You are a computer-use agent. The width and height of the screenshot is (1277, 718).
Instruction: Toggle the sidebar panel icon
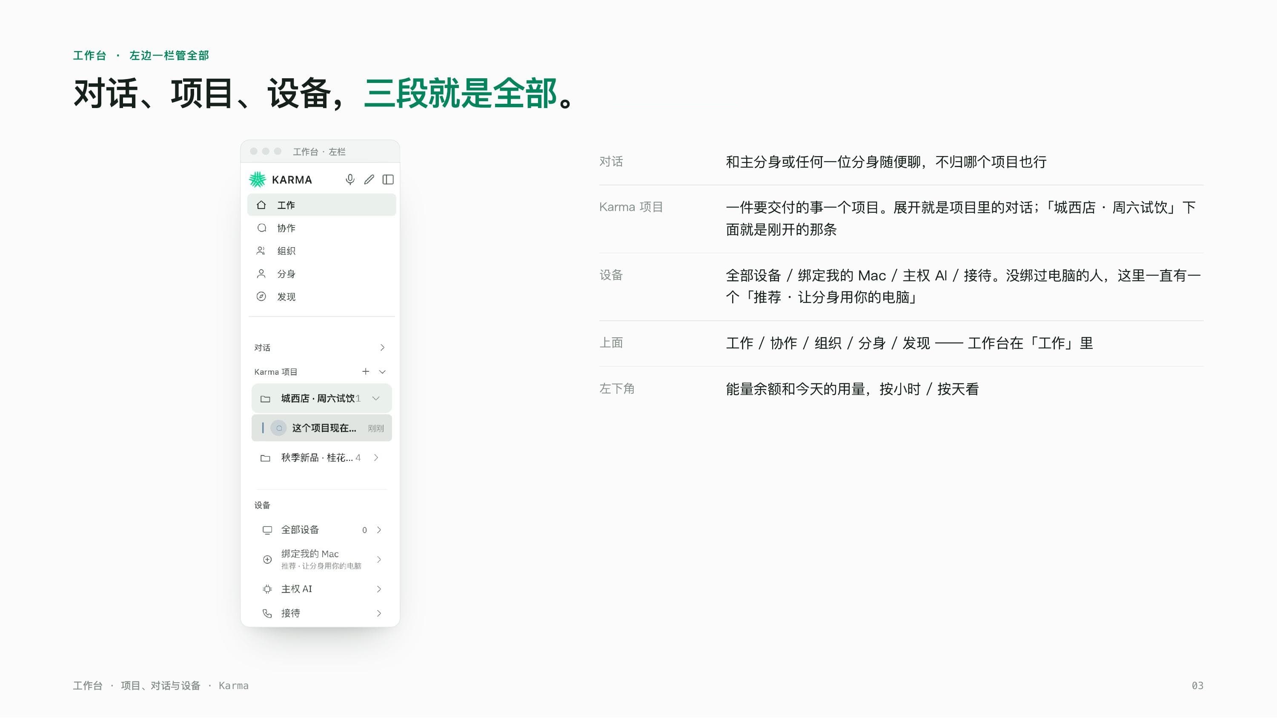[388, 179]
